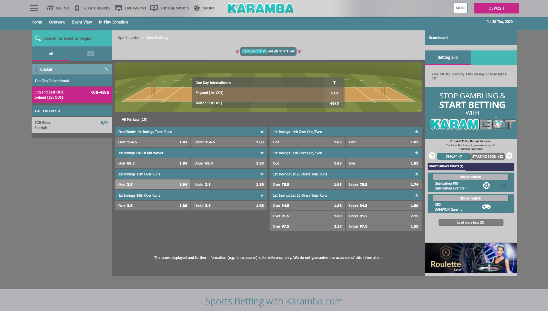Select Event View tab
The height and width of the screenshot is (311, 548).
[x=82, y=22]
